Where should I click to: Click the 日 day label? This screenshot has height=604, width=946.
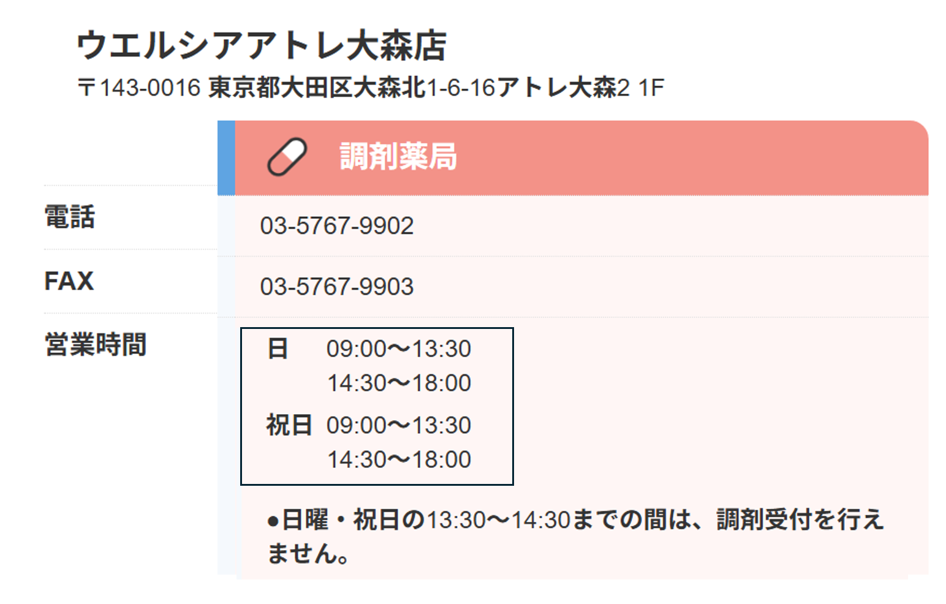tap(278, 349)
